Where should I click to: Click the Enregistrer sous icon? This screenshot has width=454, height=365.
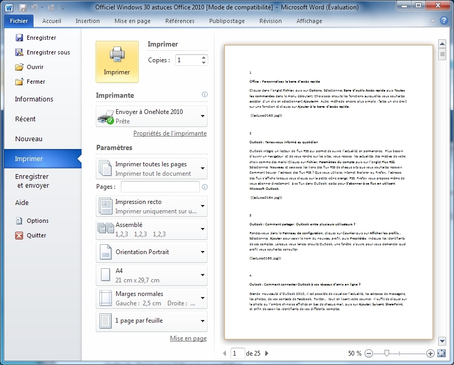click(x=19, y=52)
